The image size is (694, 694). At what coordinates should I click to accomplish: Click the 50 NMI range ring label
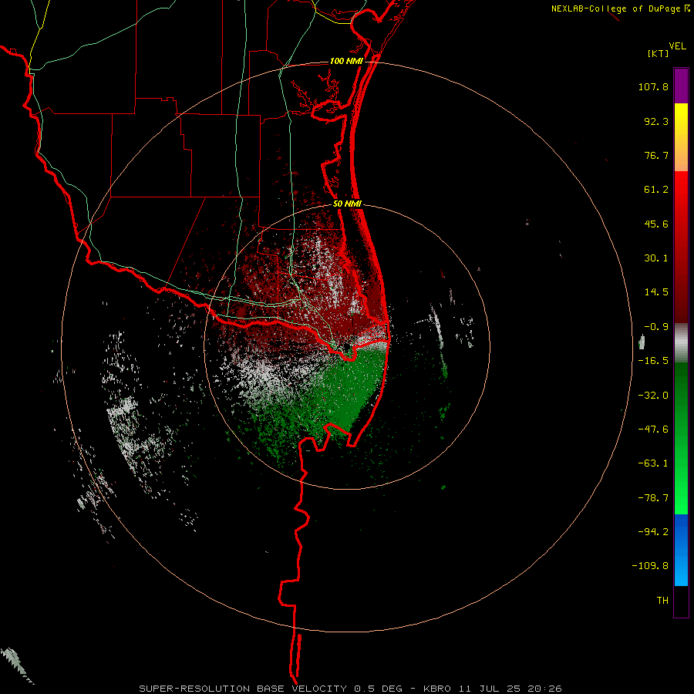point(348,204)
